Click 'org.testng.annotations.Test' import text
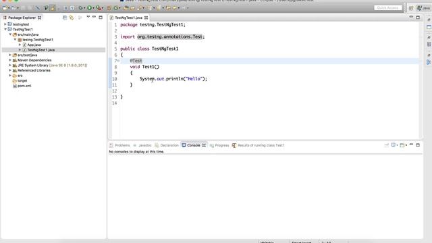 [x=169, y=36]
